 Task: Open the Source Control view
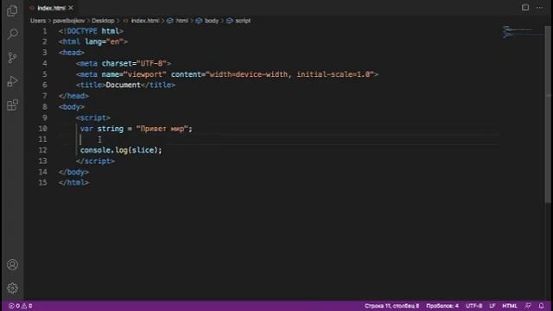(x=12, y=58)
